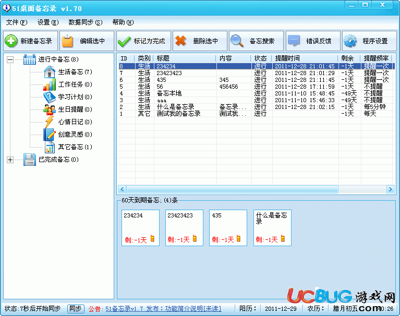Select the row titled aaa
The width and height of the screenshot is (400, 316).
256,100
